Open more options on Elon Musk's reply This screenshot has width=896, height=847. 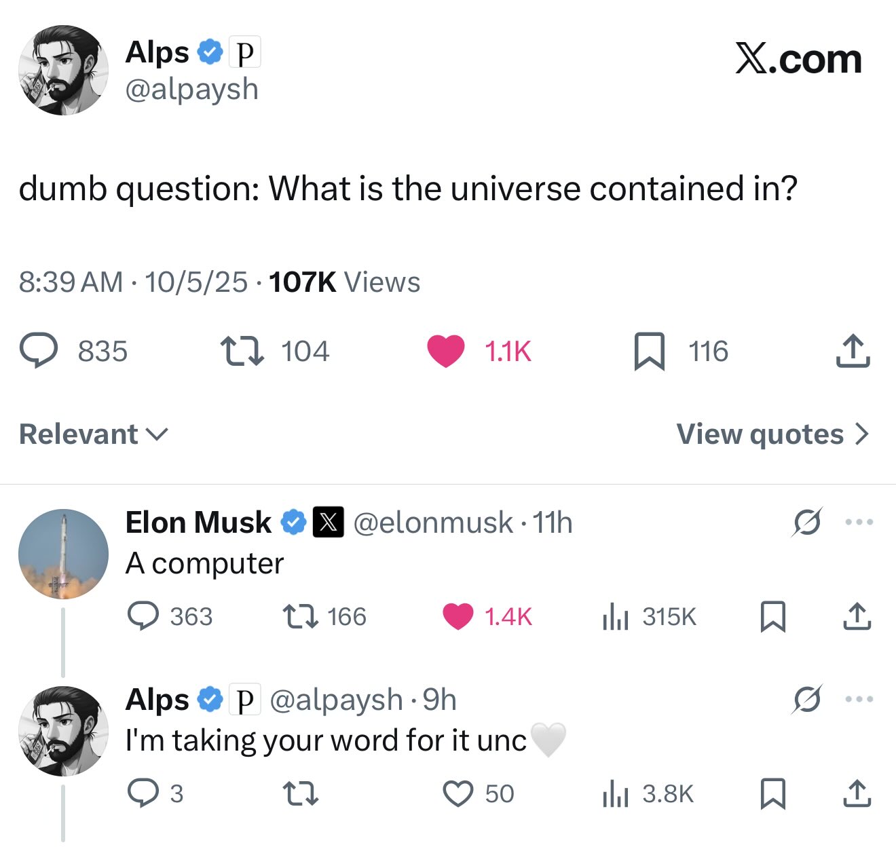[859, 523]
